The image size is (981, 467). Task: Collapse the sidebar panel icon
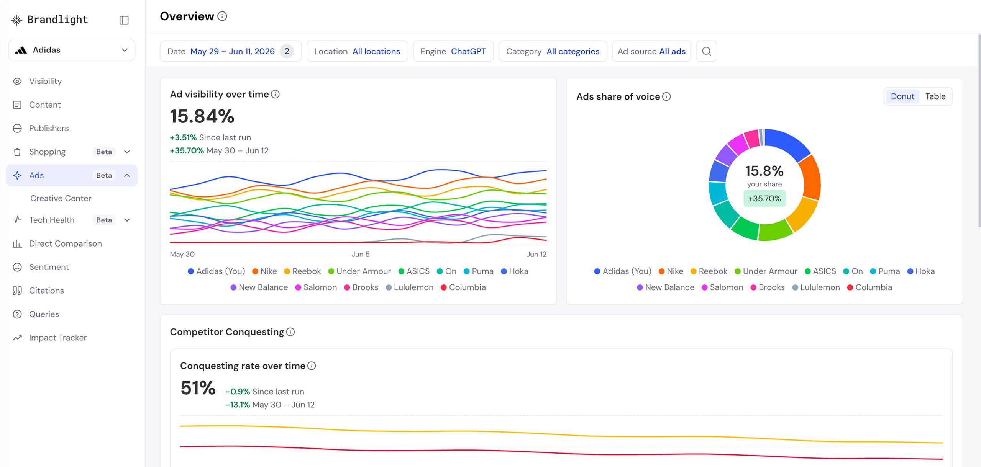click(124, 20)
